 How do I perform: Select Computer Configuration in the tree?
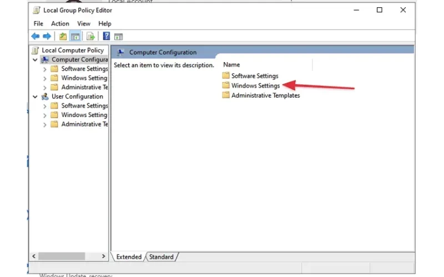tap(79, 60)
